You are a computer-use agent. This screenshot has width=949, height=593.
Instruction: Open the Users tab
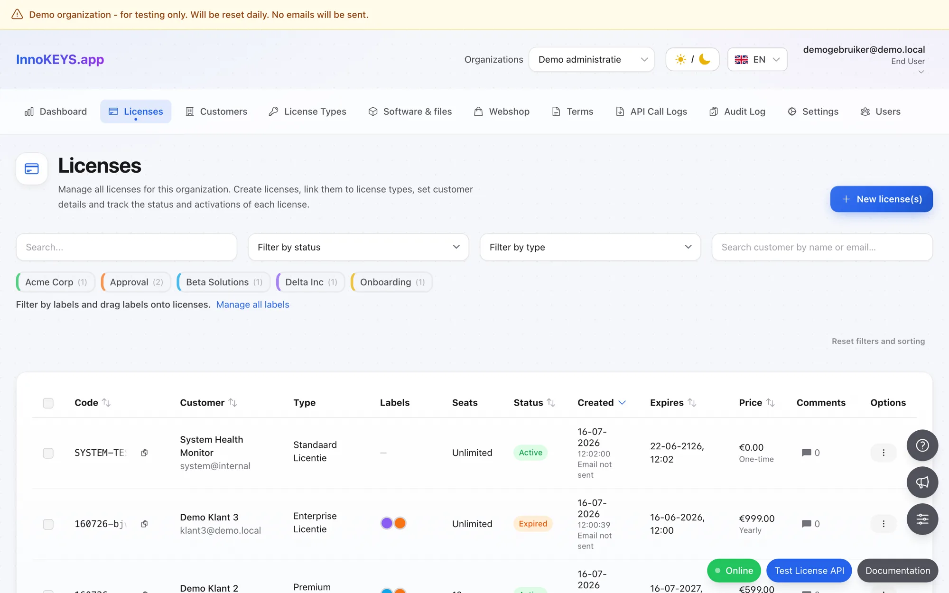(881, 111)
